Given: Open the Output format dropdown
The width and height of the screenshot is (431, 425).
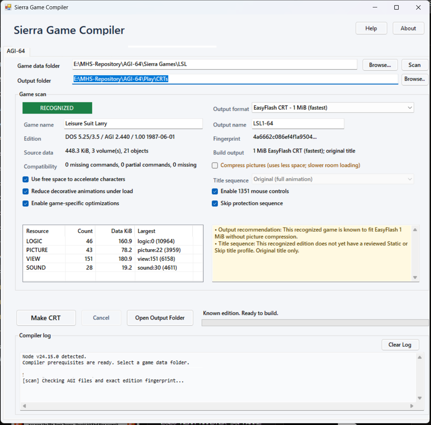Looking at the screenshot, I should (x=333, y=108).
